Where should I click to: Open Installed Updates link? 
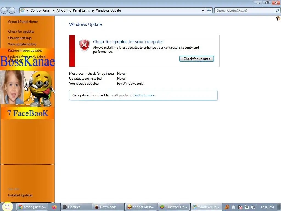coord(20,195)
